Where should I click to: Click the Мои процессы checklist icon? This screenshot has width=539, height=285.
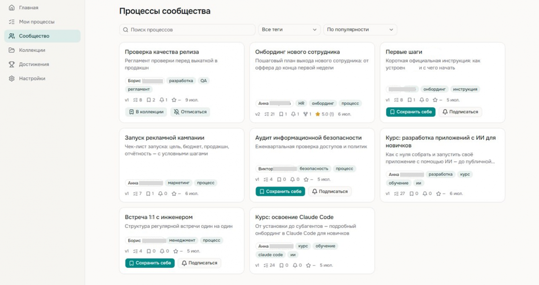point(12,21)
